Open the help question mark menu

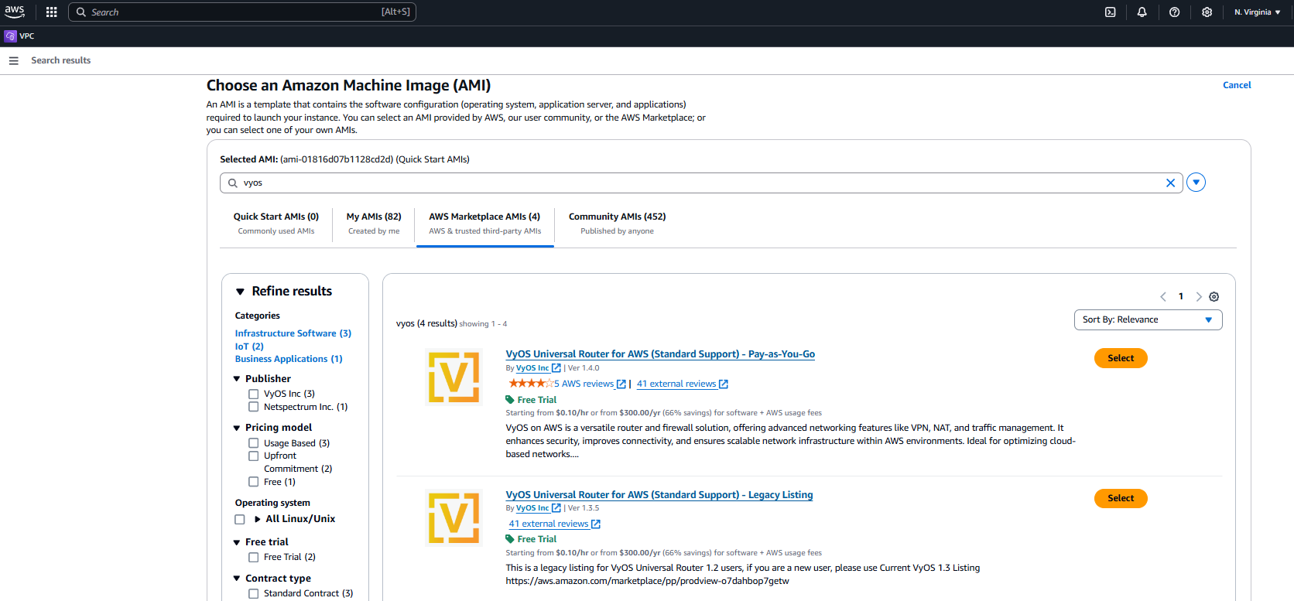(1174, 12)
